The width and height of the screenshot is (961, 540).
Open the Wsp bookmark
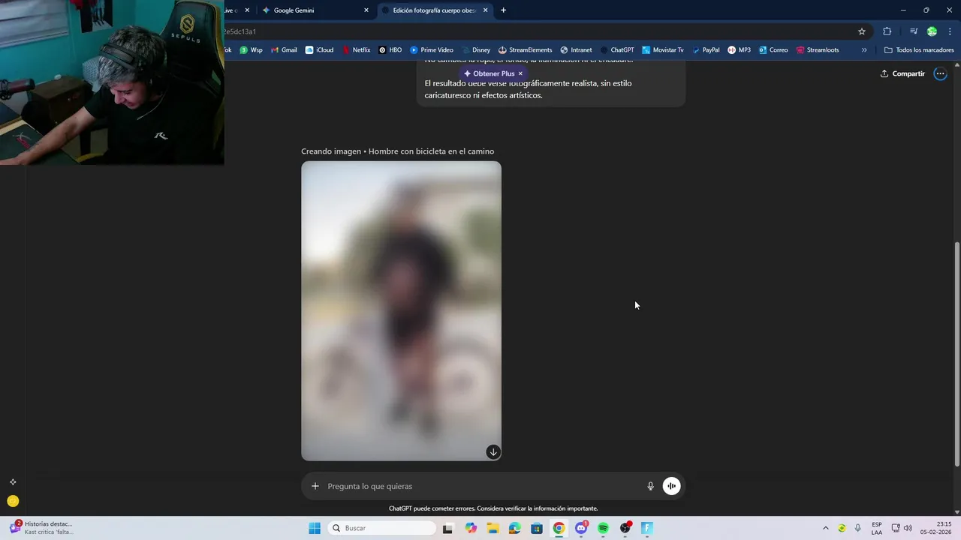[x=252, y=50]
